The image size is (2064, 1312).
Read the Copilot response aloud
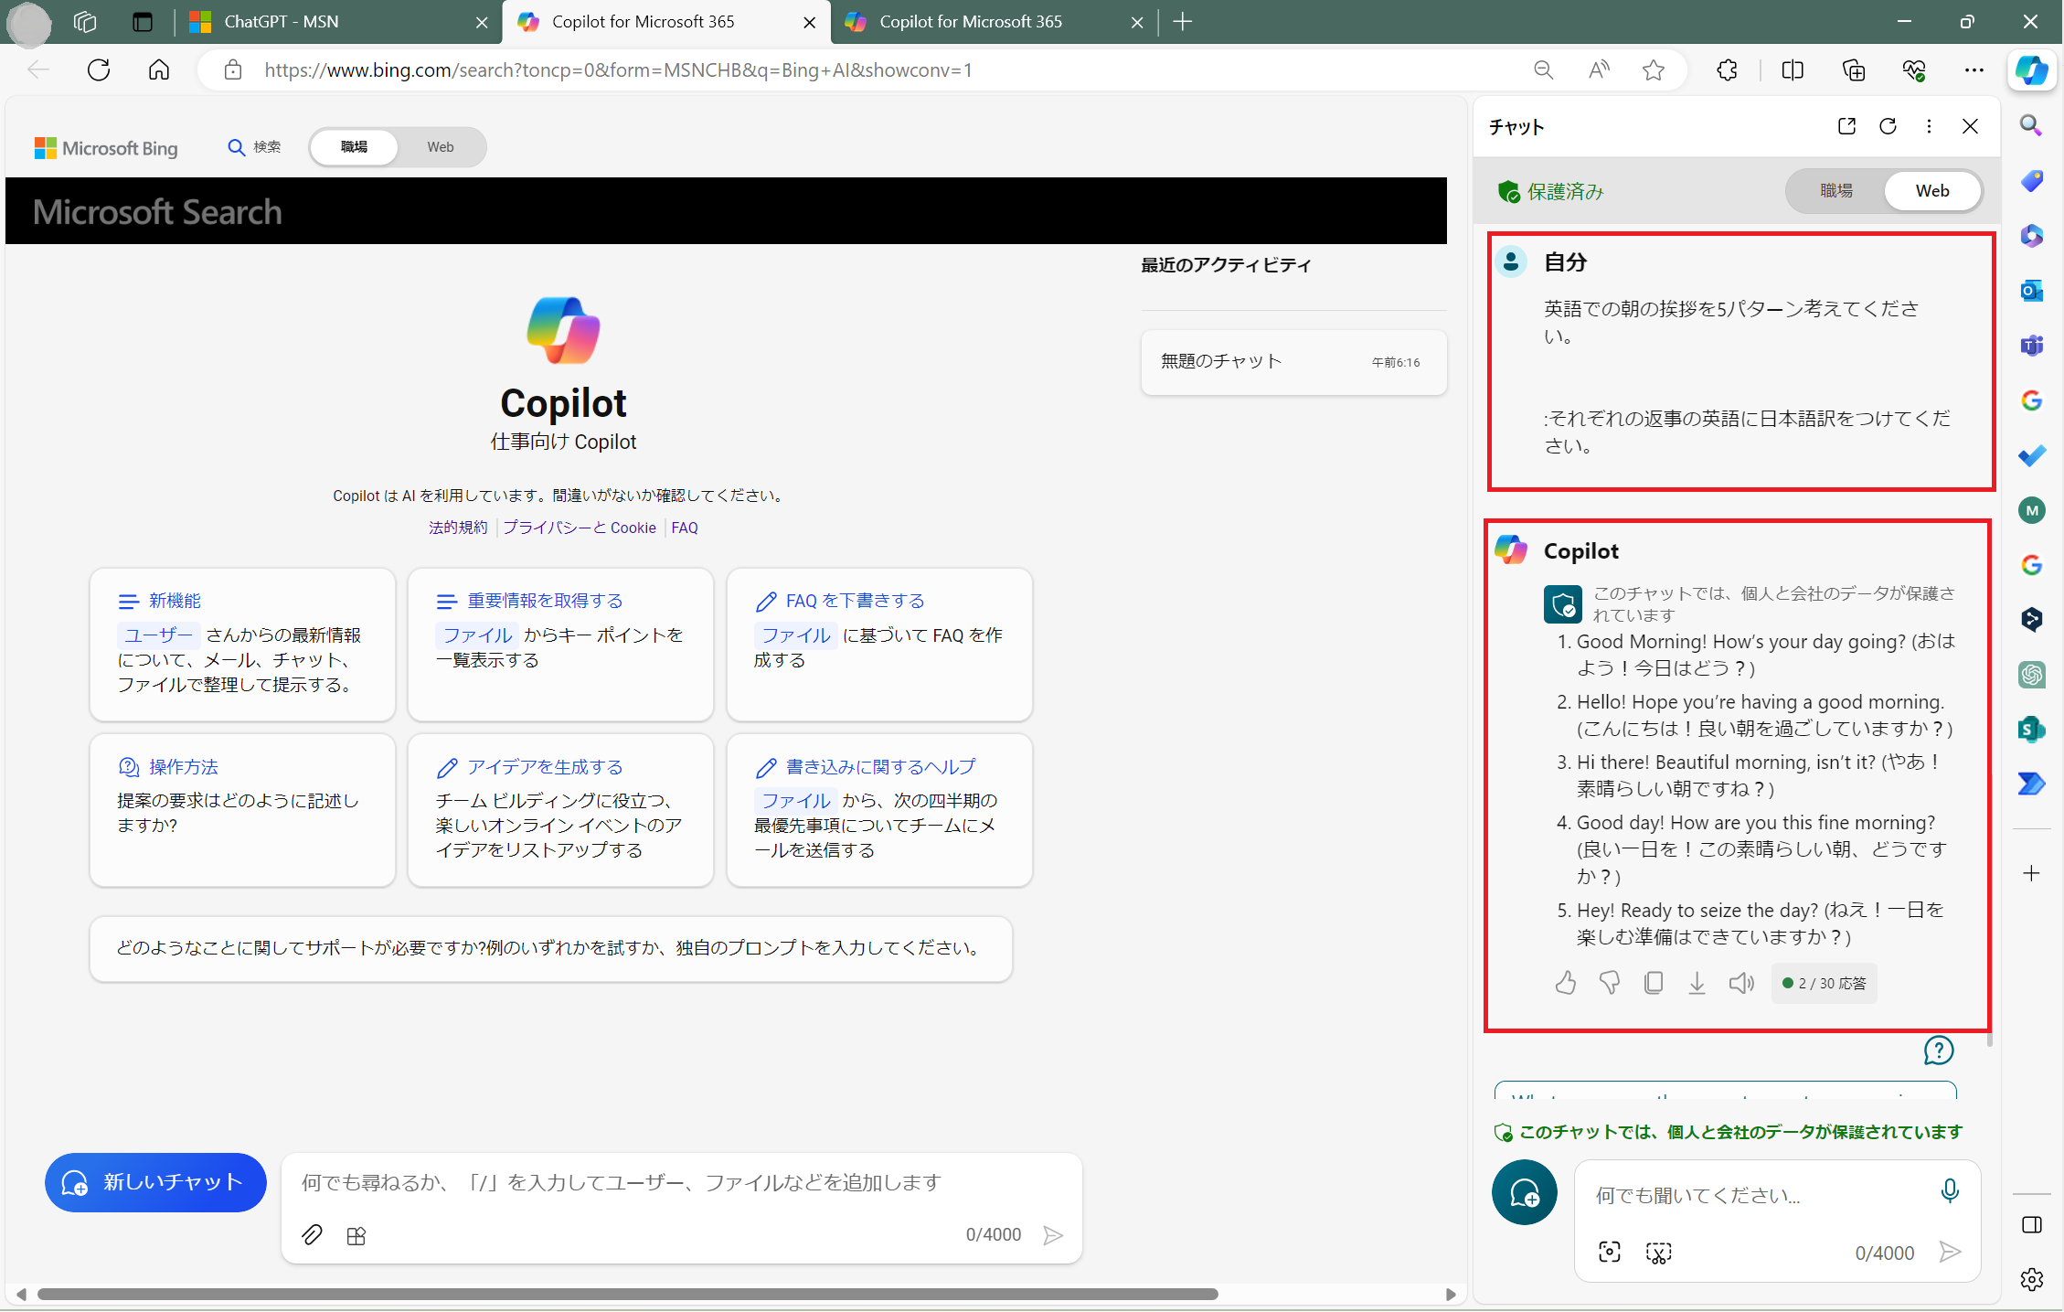point(1741,983)
